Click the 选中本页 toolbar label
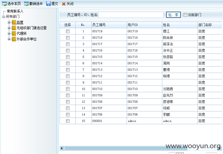 (14, 4)
